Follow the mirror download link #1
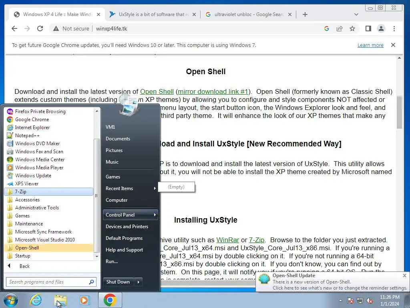Viewport: 410px width, 308px height. (213, 92)
